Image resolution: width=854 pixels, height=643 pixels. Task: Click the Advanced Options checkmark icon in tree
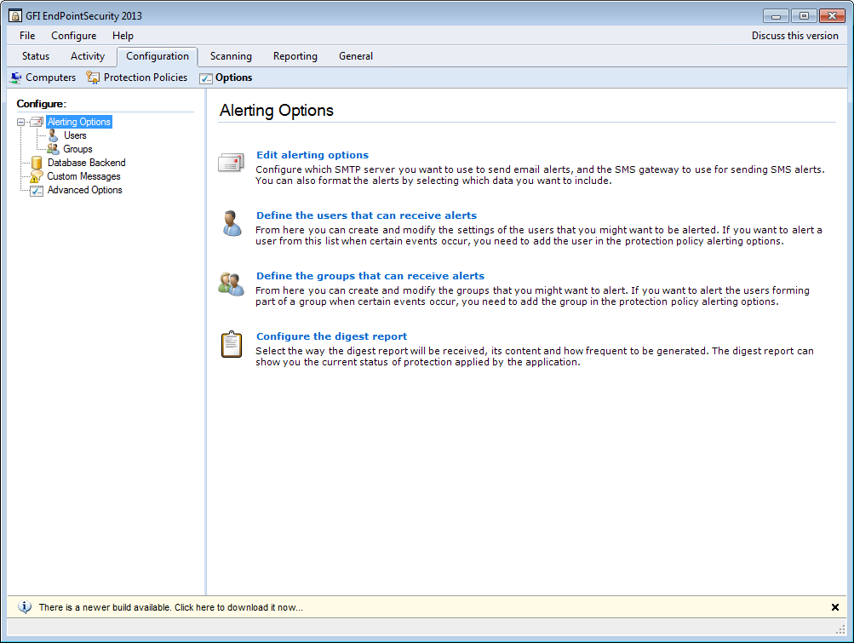pyautogui.click(x=37, y=191)
